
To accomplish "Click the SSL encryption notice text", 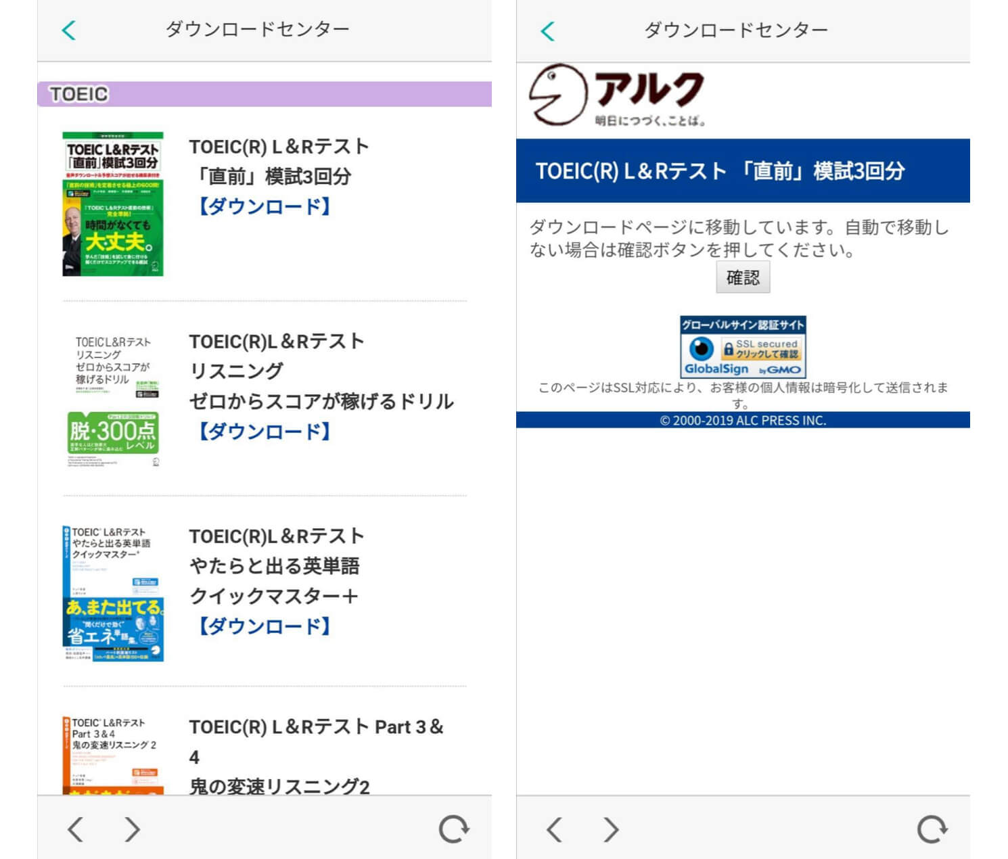I will pos(743,395).
